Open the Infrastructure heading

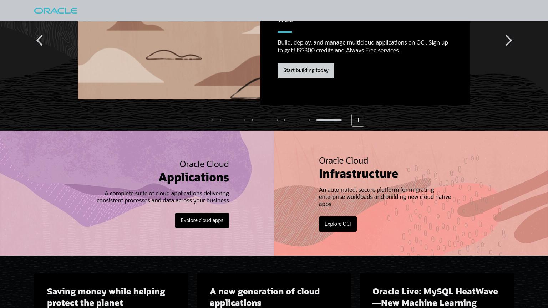pos(358,174)
